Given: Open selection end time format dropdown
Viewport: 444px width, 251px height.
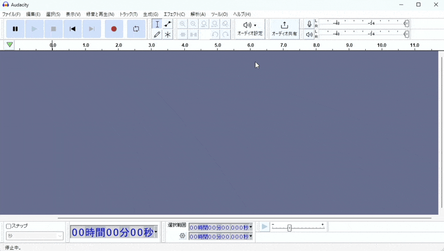Looking at the screenshot, I should (251, 236).
